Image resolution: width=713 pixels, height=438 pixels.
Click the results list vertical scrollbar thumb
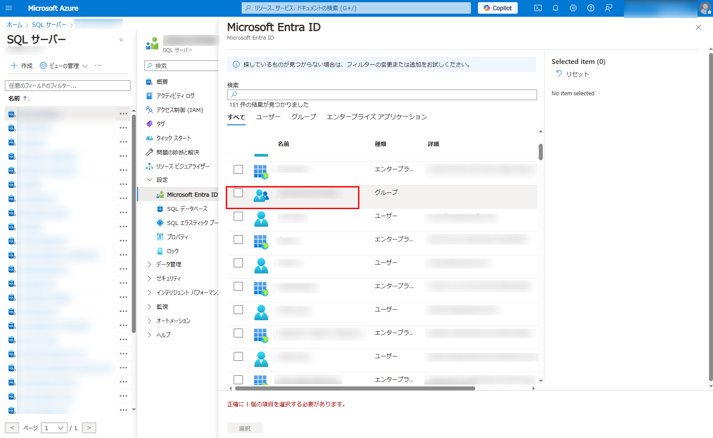click(x=541, y=152)
